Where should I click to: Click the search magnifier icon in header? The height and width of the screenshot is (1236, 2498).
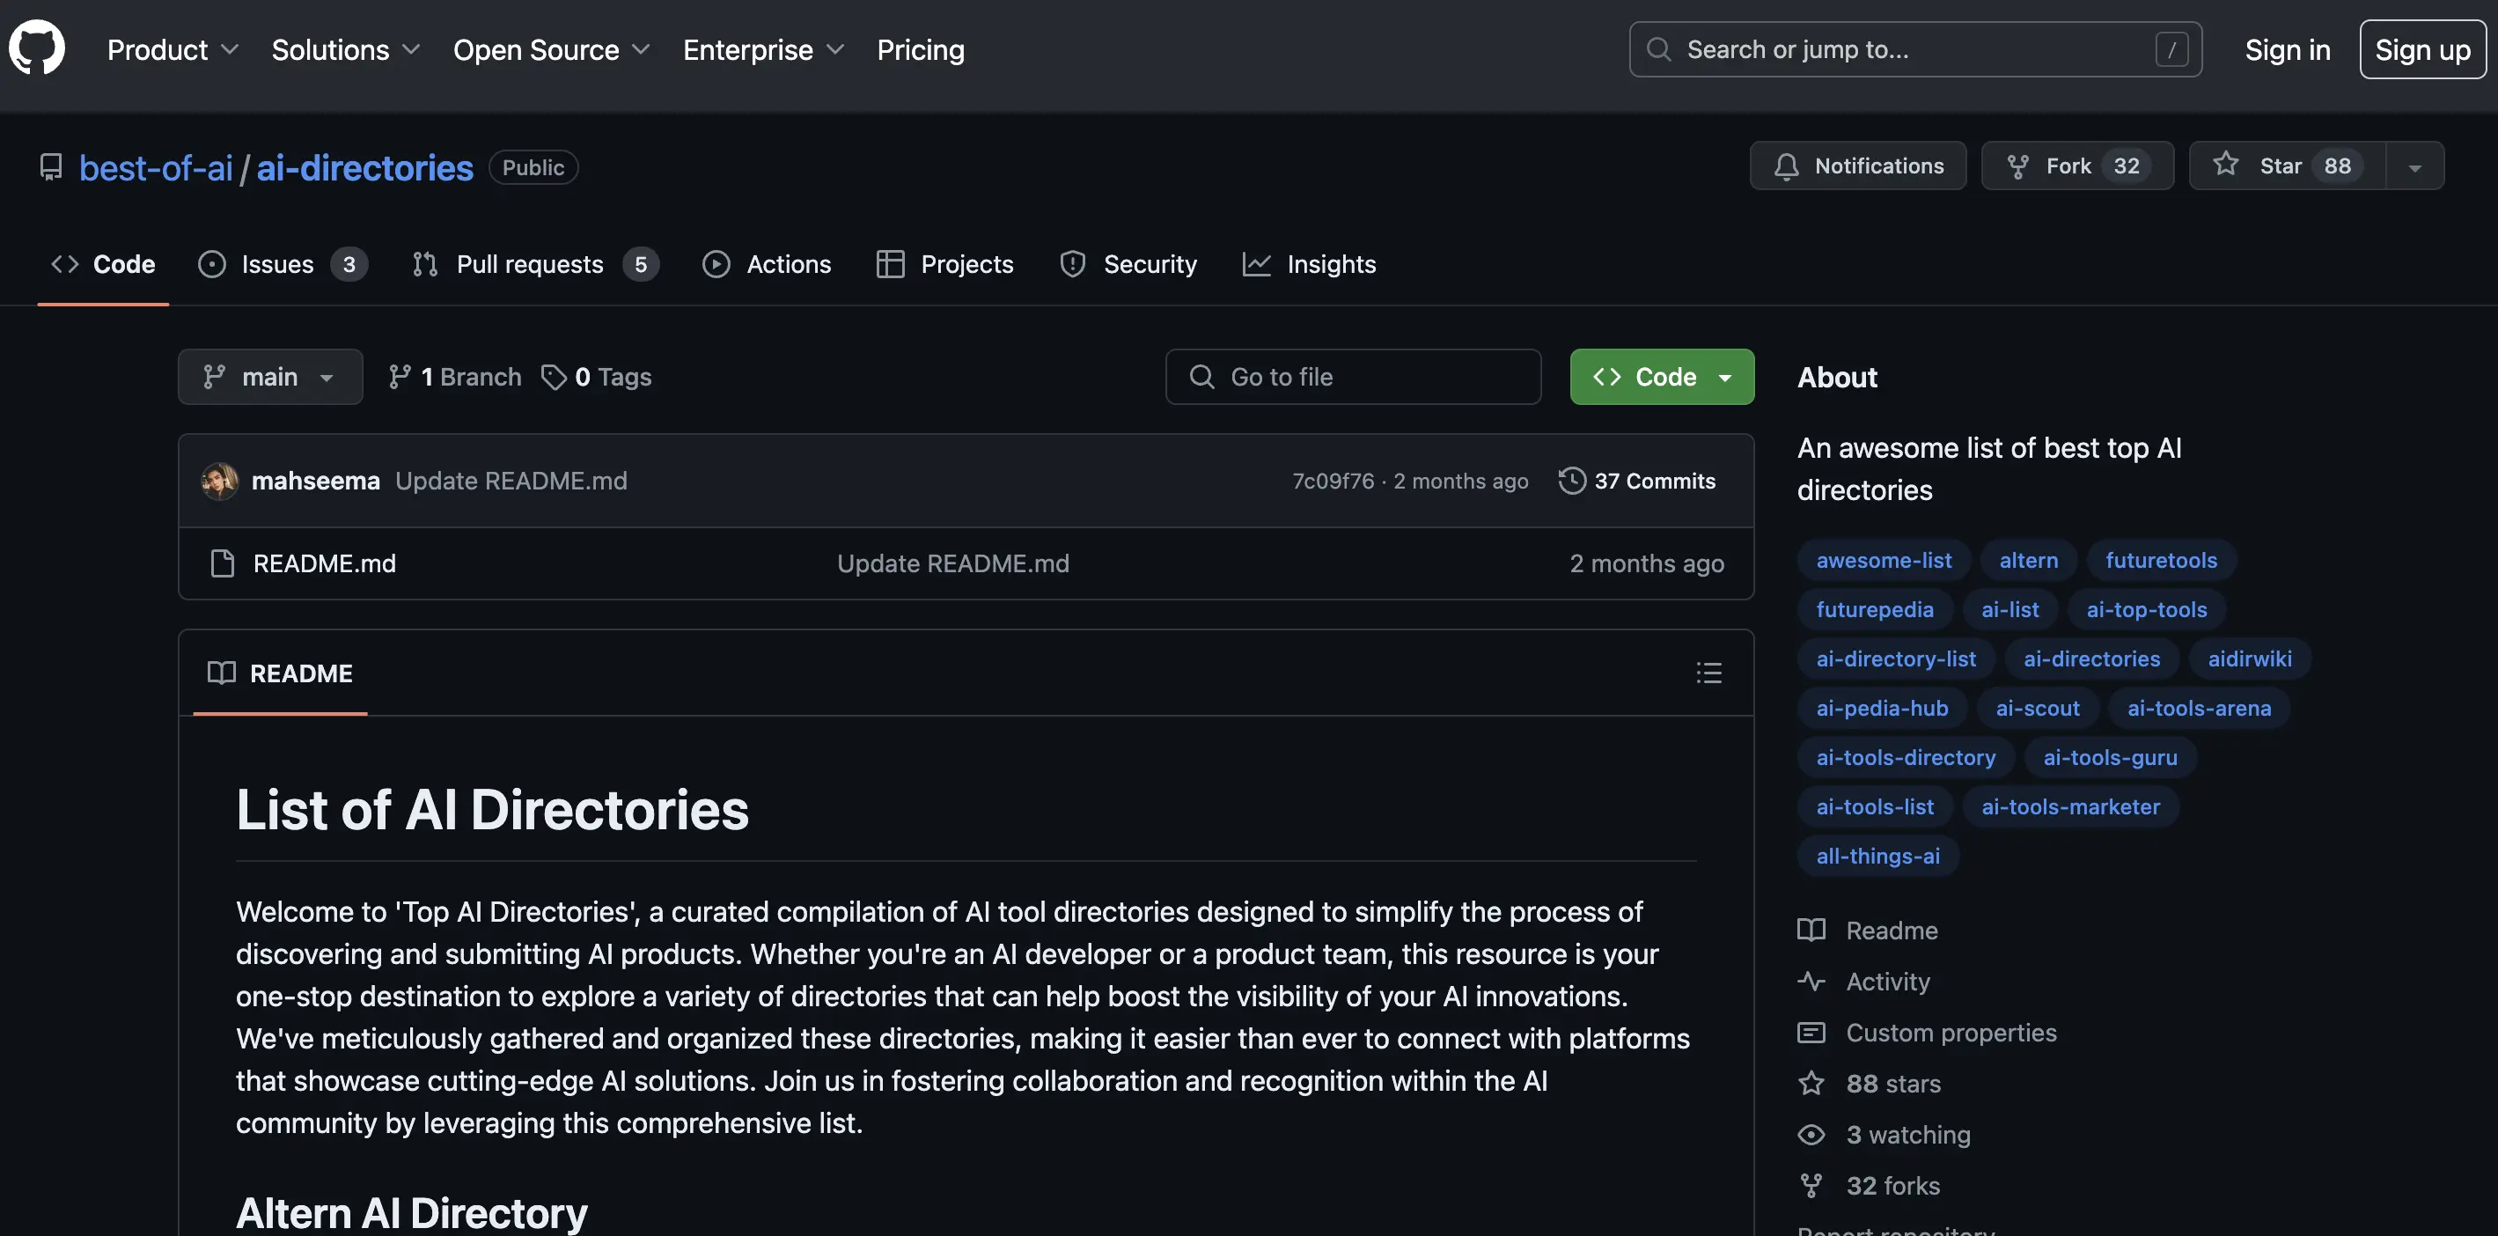1658,48
